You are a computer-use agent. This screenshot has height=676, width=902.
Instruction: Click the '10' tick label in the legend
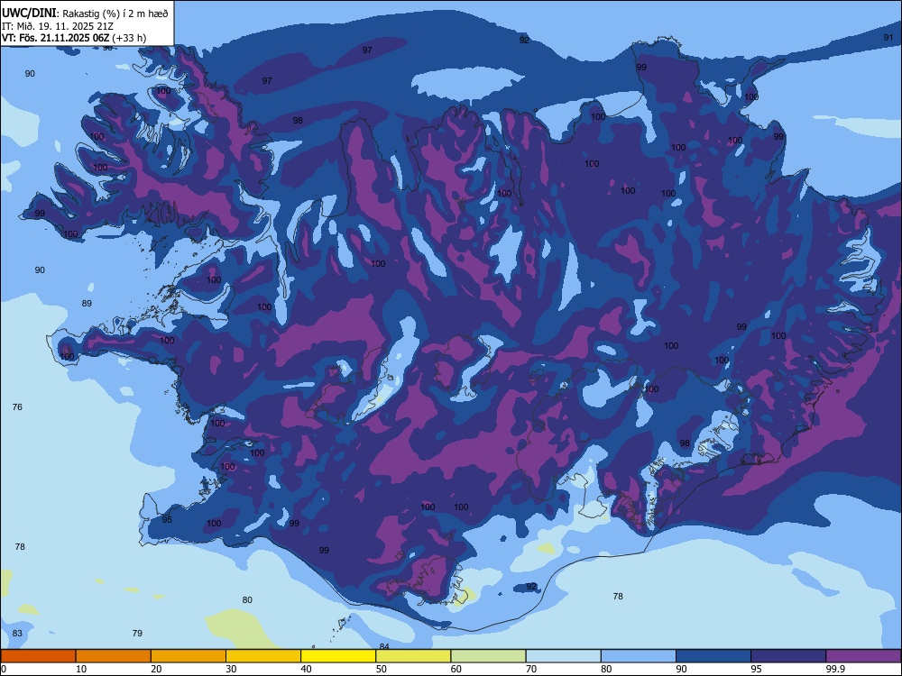click(x=81, y=669)
